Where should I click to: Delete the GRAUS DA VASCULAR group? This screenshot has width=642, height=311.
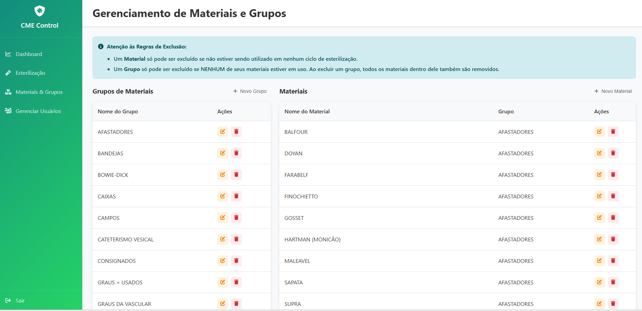pyautogui.click(x=236, y=303)
